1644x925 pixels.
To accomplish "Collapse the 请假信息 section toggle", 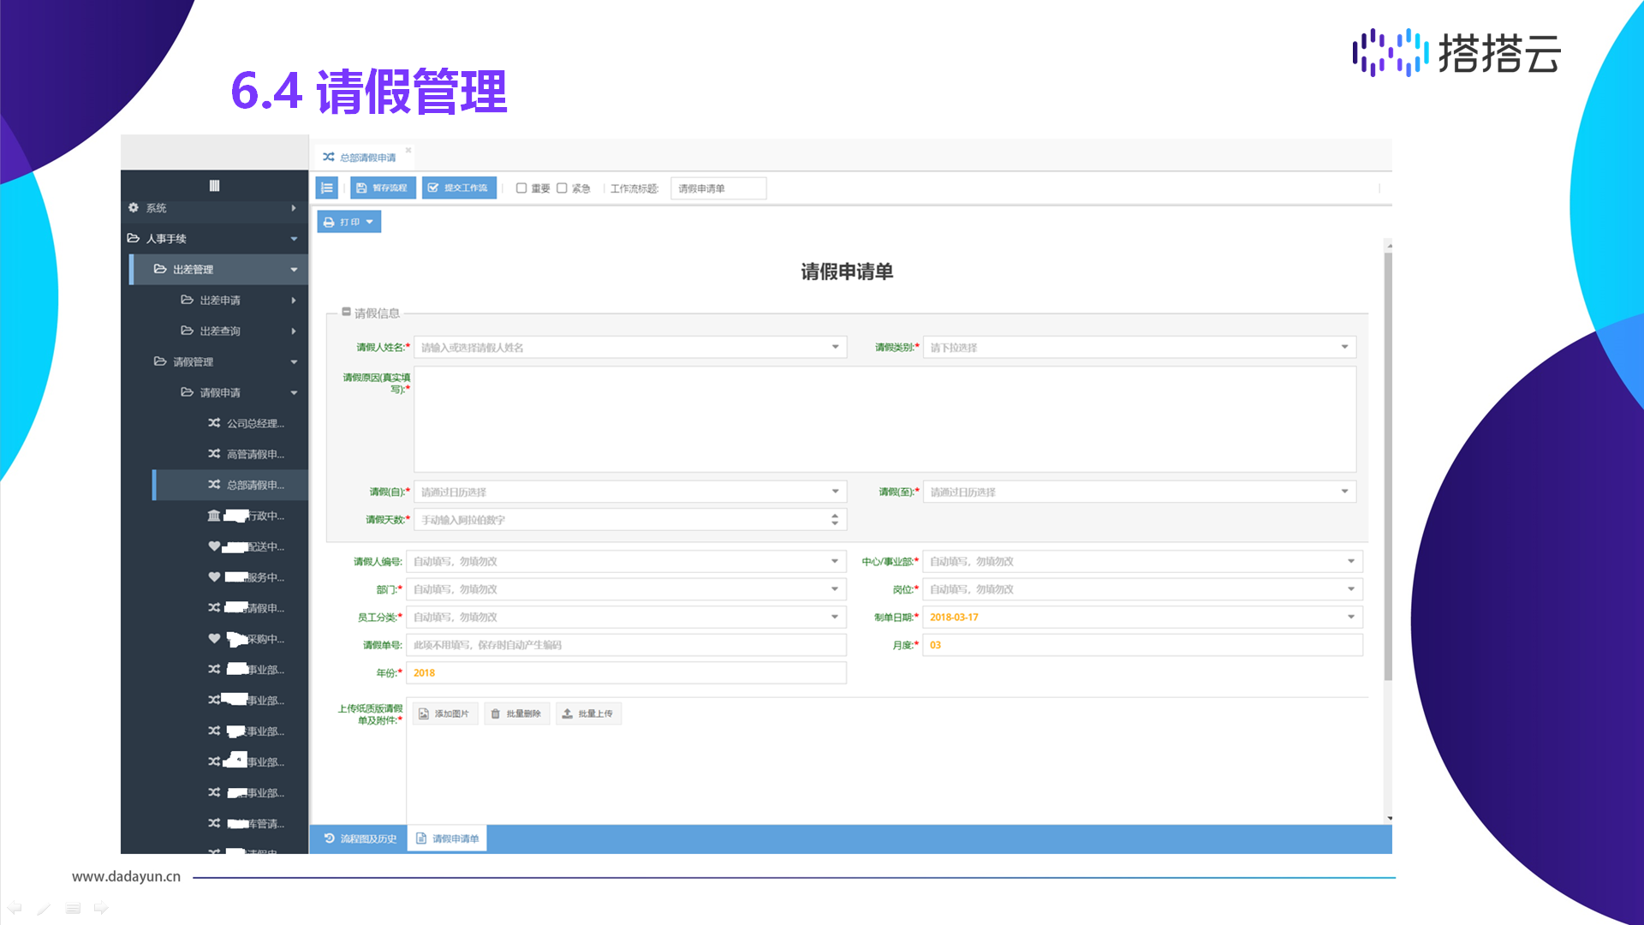I will pos(347,312).
